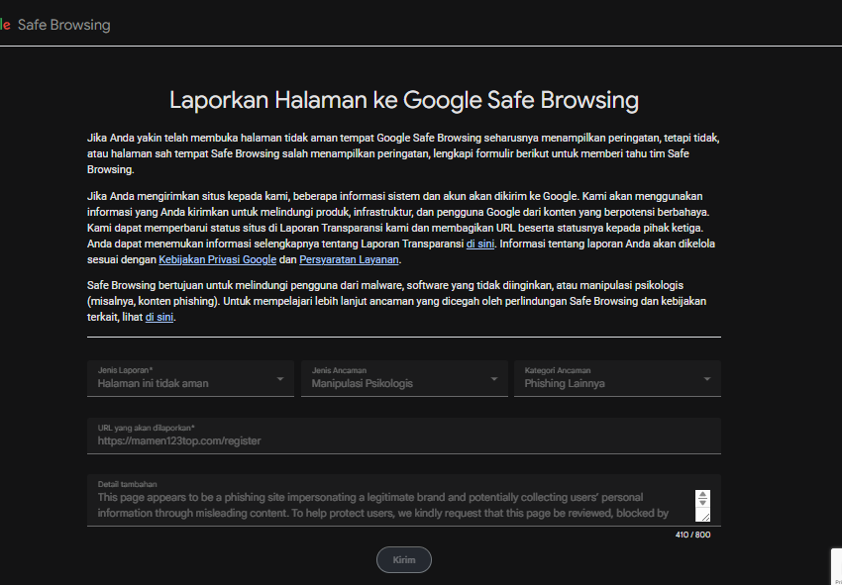Open the Jenis Laporan dropdown
This screenshot has width=842, height=585.
[x=190, y=378]
